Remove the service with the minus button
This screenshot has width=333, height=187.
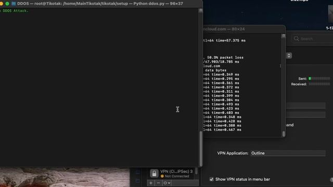[158, 183]
